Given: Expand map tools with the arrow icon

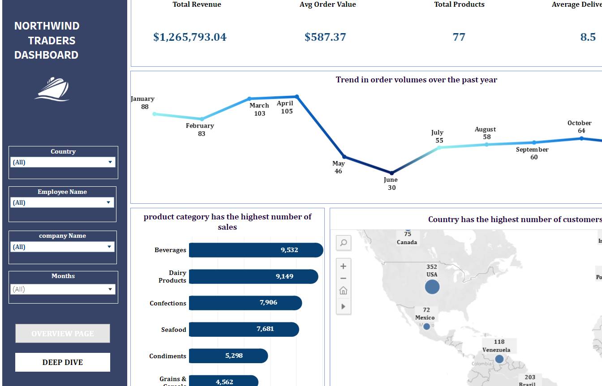Looking at the screenshot, I should coord(344,306).
